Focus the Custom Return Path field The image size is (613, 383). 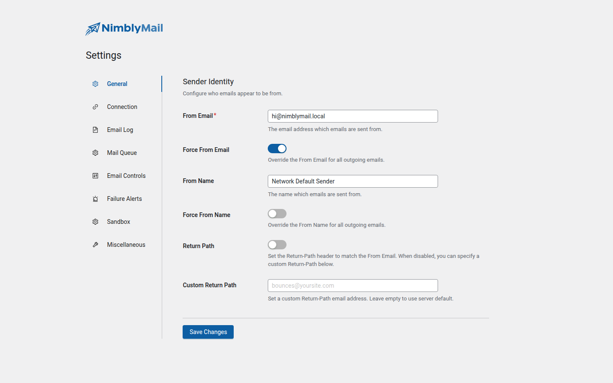click(x=353, y=286)
